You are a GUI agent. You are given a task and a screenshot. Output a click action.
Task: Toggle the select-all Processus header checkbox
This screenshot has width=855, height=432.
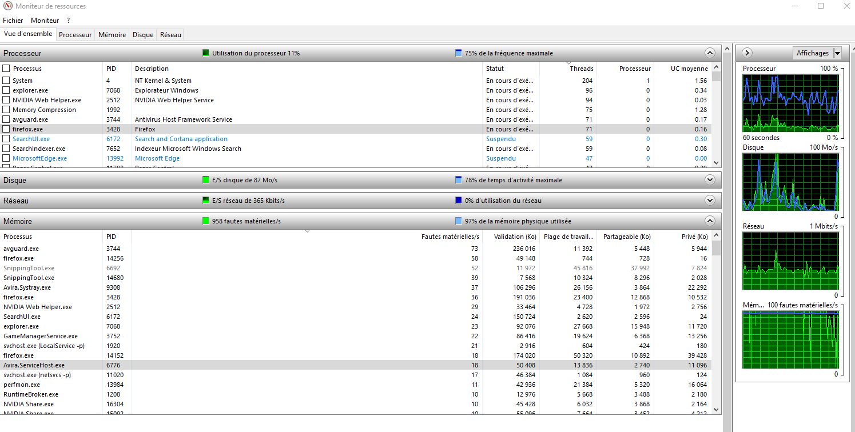click(6, 69)
